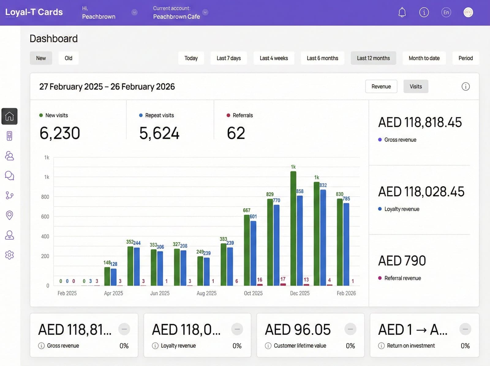Toggle New visits legend series

coord(54,115)
